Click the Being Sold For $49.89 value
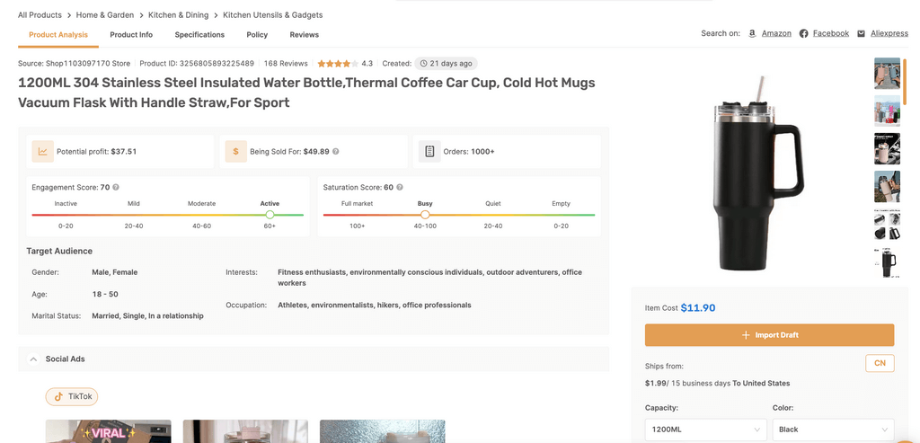This screenshot has width=920, height=443. click(x=316, y=151)
